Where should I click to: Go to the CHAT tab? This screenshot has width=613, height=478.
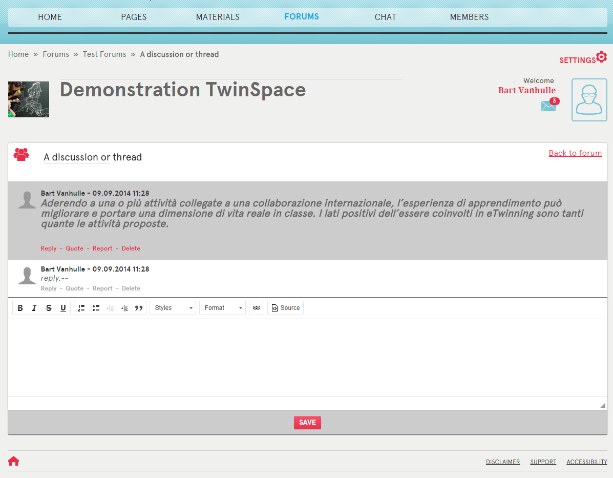click(x=386, y=17)
